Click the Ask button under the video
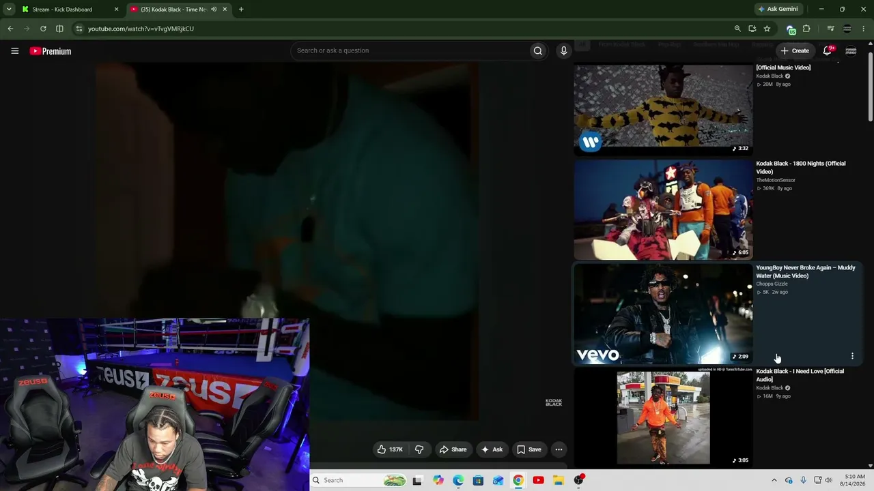The image size is (874, 491). pyautogui.click(x=492, y=449)
